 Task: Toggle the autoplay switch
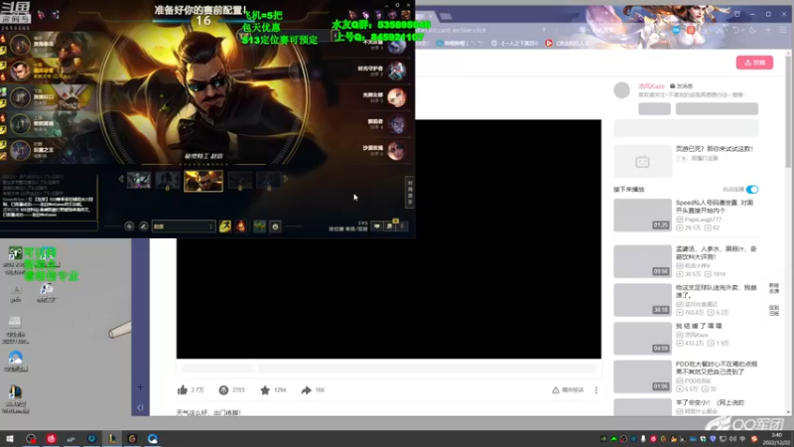point(752,189)
